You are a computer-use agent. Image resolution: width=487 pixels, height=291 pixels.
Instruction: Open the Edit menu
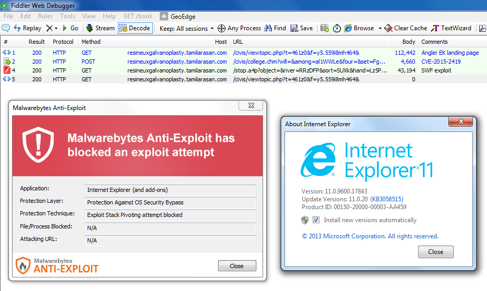[x=26, y=16]
